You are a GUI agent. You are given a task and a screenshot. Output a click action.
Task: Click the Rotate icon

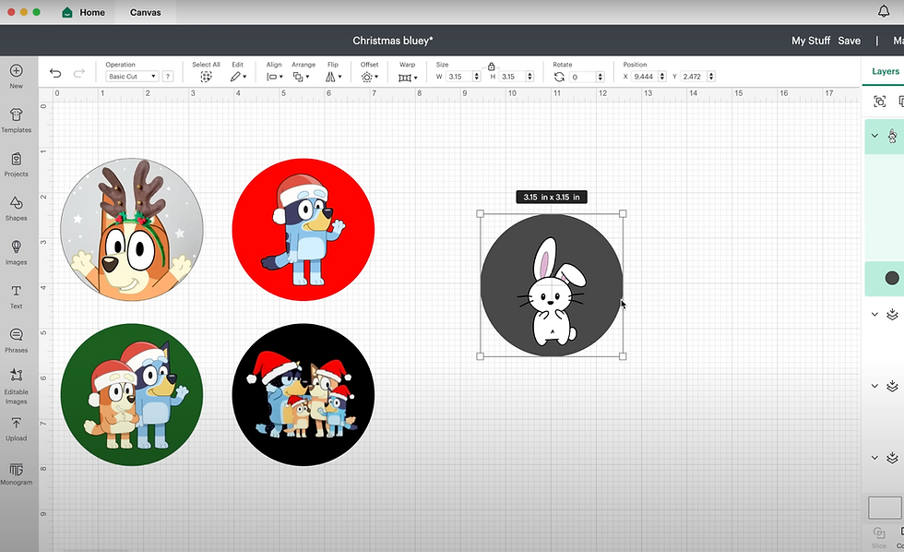(x=559, y=77)
